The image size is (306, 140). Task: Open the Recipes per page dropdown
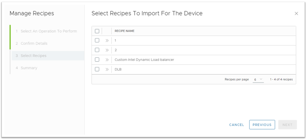(x=258, y=79)
